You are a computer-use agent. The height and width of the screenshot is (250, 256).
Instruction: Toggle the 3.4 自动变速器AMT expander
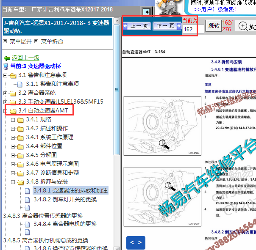5,111
